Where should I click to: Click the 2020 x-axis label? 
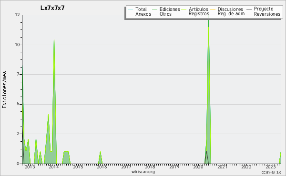[x=198, y=167]
